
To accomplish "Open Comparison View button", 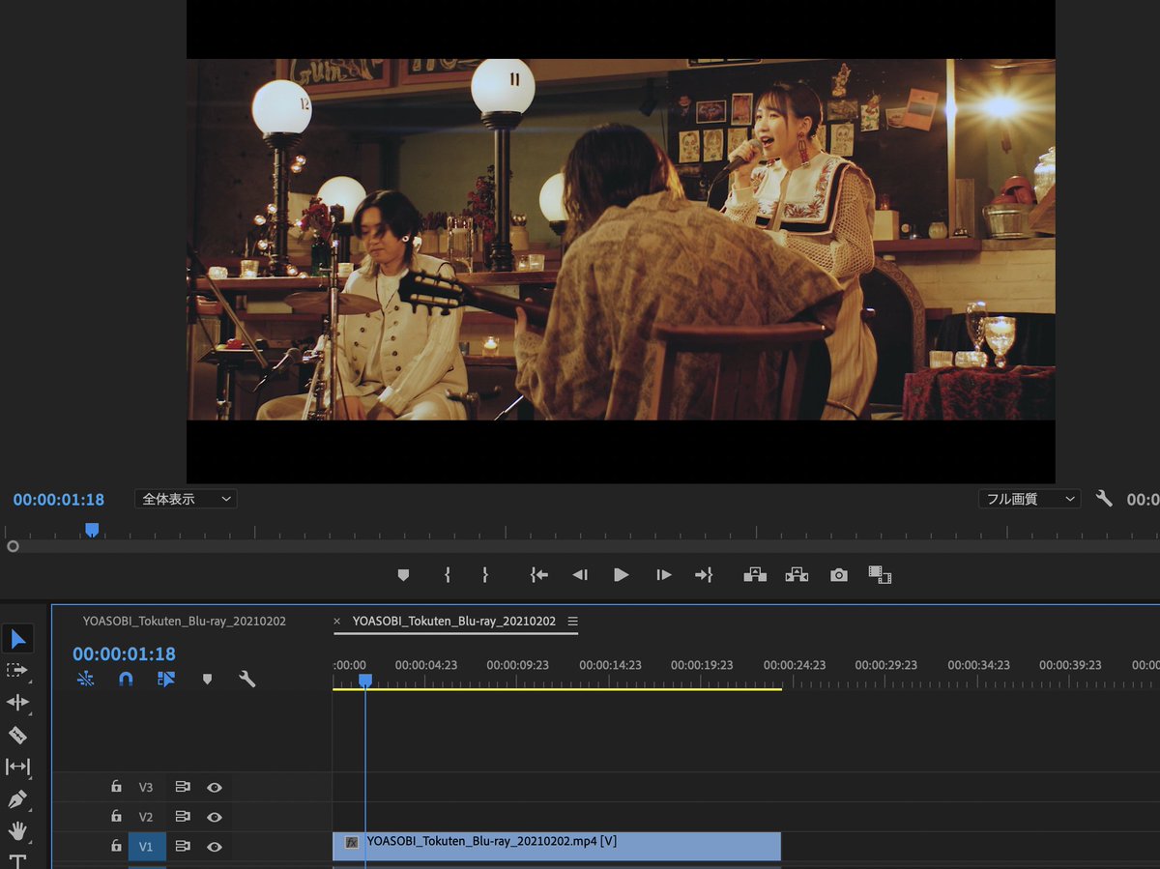I will tap(880, 575).
